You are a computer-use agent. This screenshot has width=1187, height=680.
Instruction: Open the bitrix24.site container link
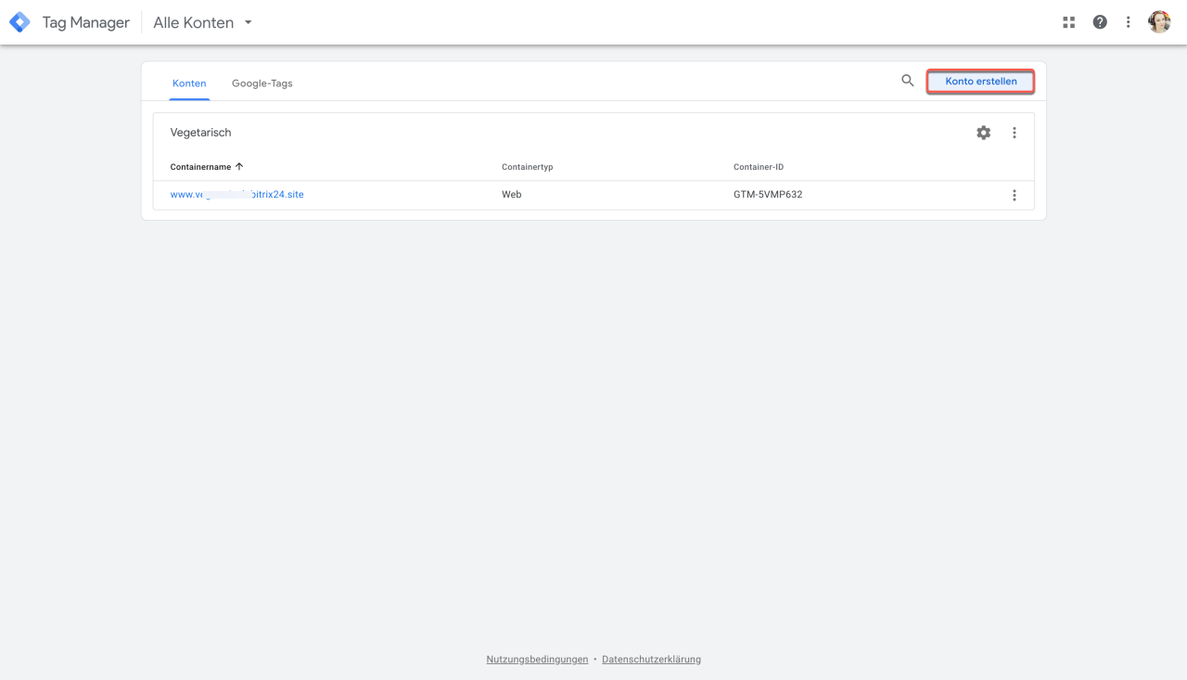(x=237, y=195)
